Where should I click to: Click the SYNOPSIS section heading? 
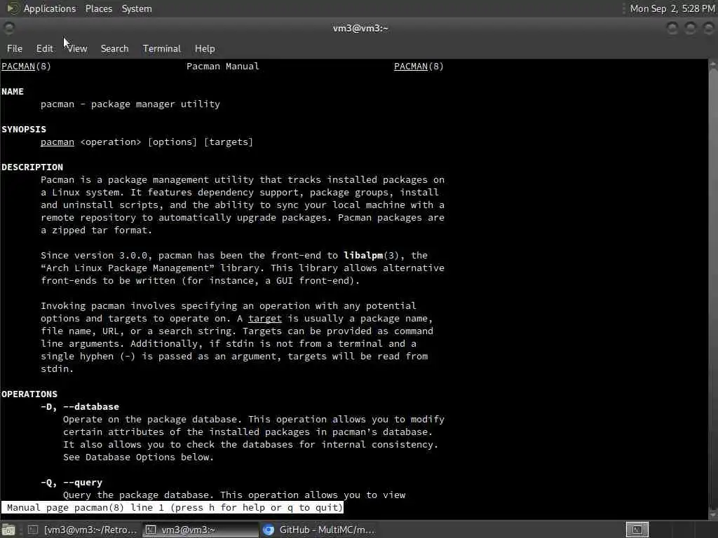(24, 130)
